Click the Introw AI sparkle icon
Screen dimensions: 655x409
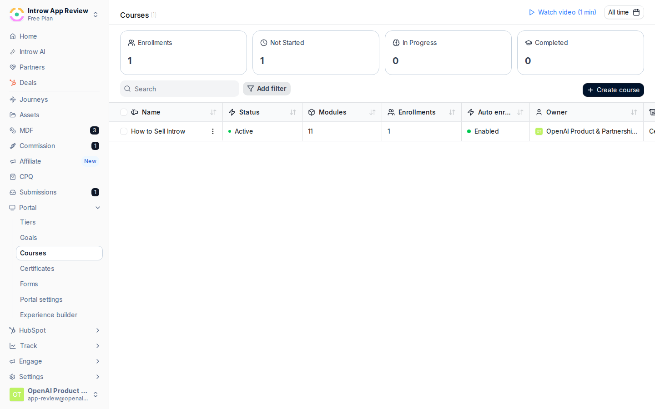(13, 52)
